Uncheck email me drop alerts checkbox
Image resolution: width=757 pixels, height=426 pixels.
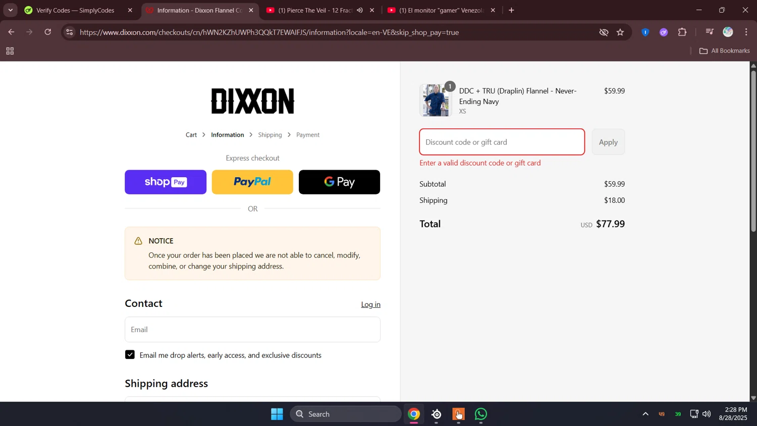(x=130, y=355)
